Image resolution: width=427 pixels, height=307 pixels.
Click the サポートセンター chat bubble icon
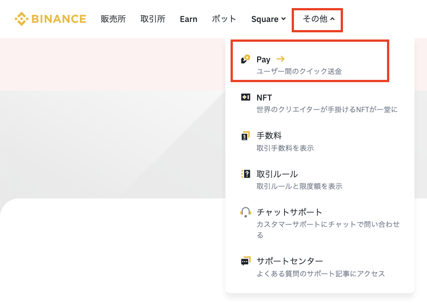point(245,261)
